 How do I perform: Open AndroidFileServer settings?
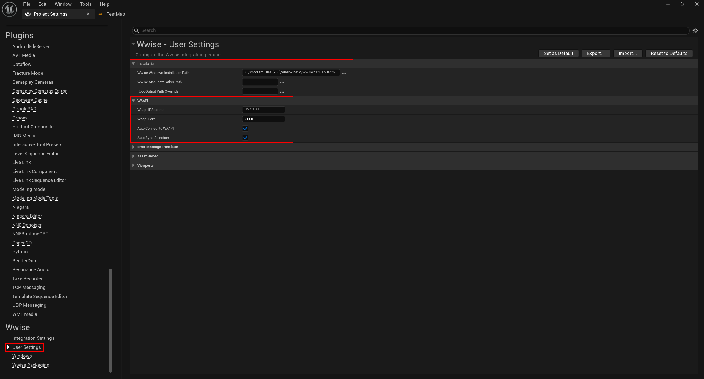pyautogui.click(x=31, y=46)
